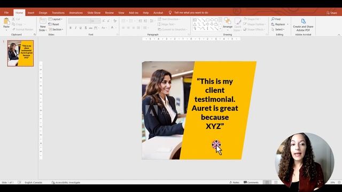Image resolution: width=342 pixels, height=192 pixels.
Task: Switch to the Design tab
Action: coord(43,13)
